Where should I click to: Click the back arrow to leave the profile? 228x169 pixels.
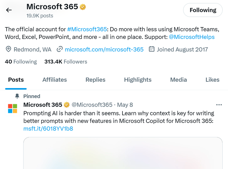(9, 10)
